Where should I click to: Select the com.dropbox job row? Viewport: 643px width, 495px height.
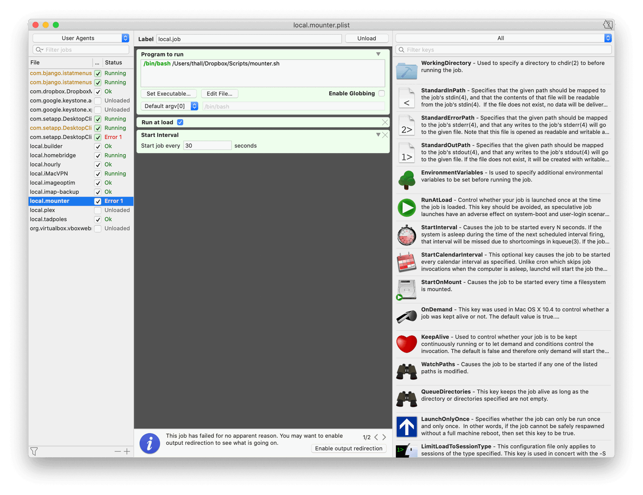click(61, 92)
